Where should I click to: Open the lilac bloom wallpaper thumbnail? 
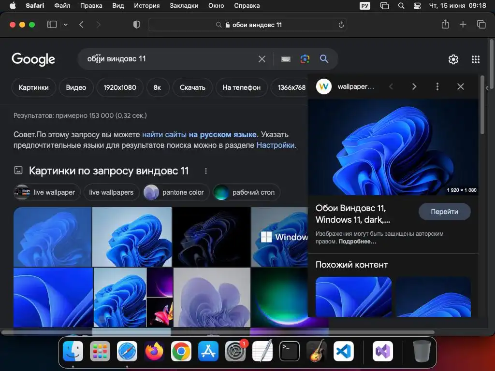212,297
